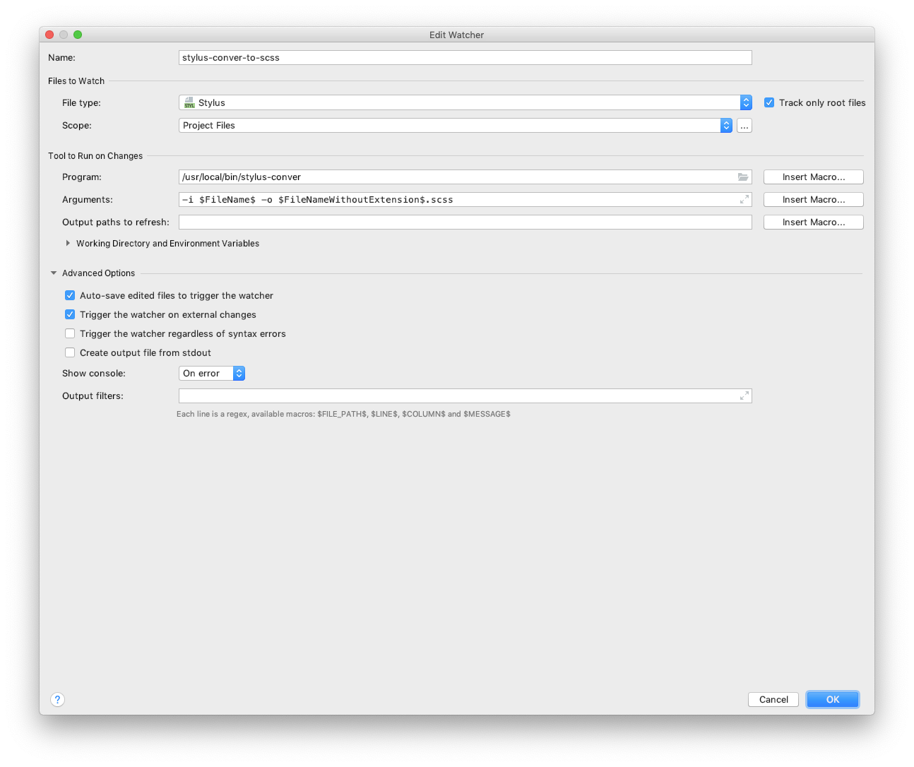914x767 pixels.
Task: Click Insert Macro for Program
Action: click(x=814, y=177)
